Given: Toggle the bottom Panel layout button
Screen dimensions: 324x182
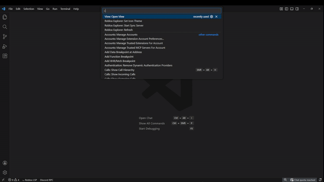Looking at the screenshot, I should [x=292, y=8].
